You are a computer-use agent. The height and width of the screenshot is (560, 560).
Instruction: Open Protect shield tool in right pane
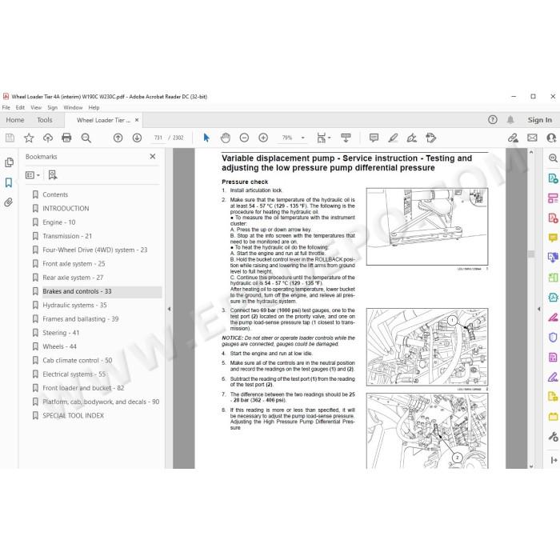(553, 337)
